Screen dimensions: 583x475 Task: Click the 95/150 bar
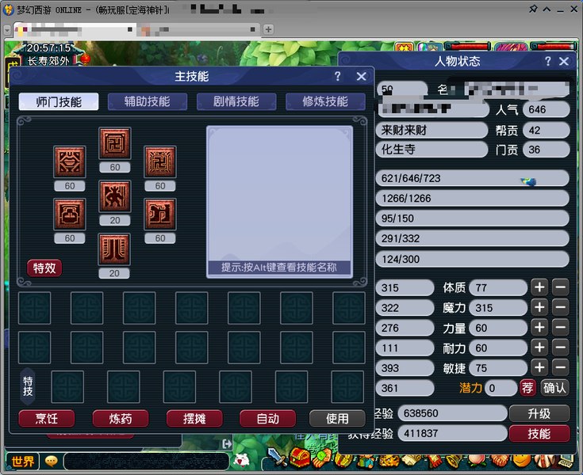click(472, 218)
